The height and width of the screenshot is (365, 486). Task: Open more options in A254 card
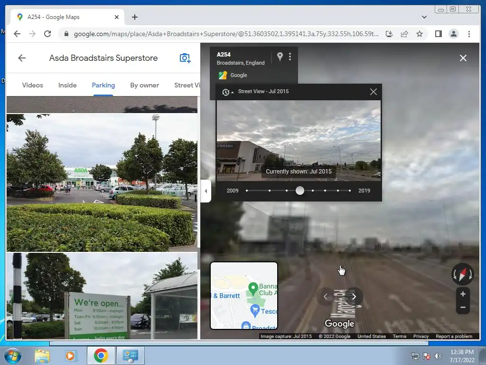click(x=290, y=57)
